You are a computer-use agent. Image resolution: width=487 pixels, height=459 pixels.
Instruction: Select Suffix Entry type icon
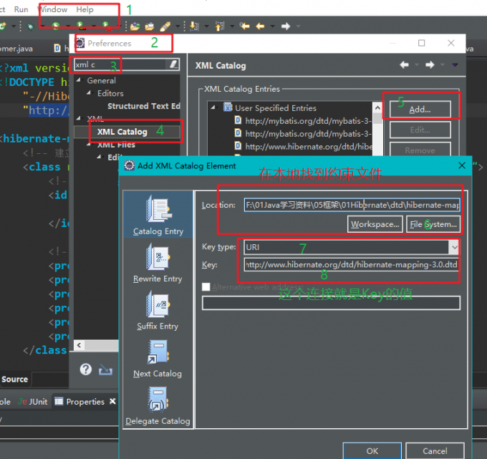point(158,304)
